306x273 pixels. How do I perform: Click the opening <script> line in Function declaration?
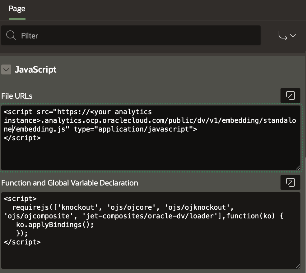click(20, 199)
